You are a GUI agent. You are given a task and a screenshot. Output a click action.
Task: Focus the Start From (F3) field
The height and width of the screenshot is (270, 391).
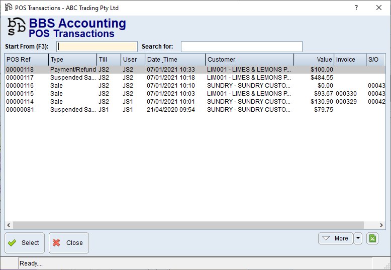[x=97, y=47]
